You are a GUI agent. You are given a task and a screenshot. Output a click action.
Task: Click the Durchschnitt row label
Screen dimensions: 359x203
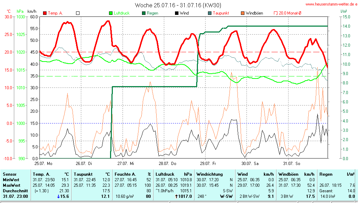tap(15, 191)
